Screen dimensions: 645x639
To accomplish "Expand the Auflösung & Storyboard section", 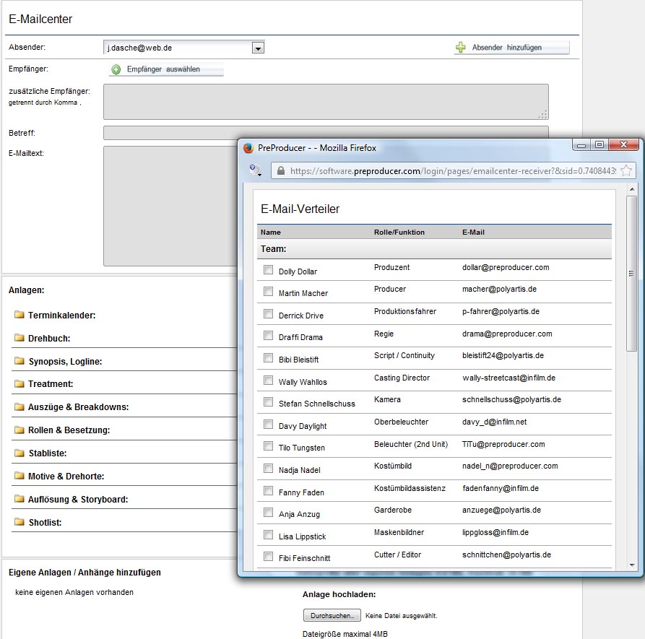I will click(x=78, y=499).
